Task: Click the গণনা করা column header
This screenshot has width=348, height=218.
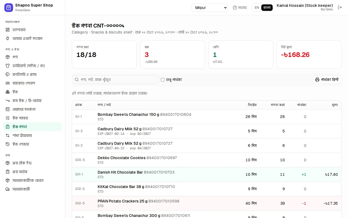Action: [278, 105]
